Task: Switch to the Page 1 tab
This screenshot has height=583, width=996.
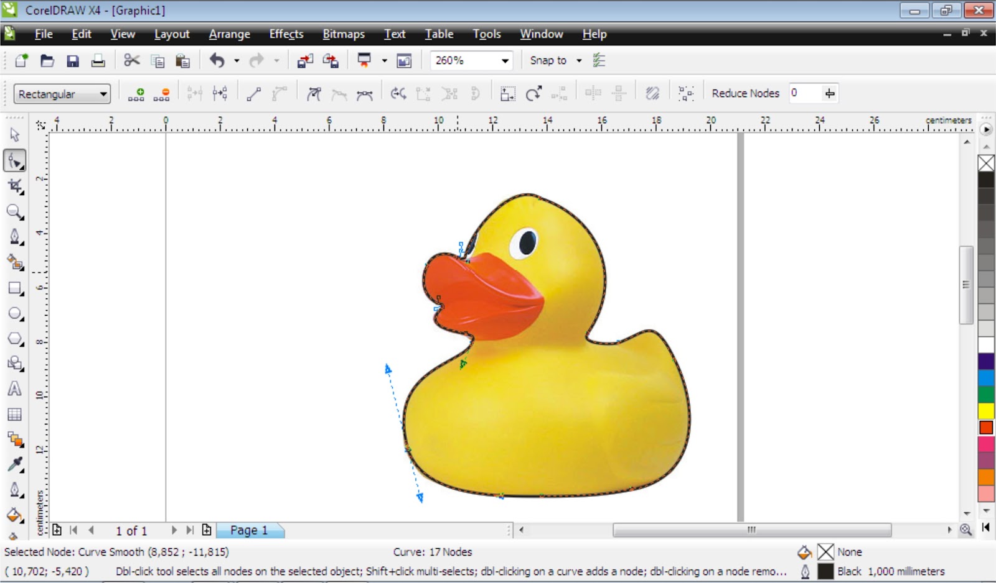Action: [249, 530]
